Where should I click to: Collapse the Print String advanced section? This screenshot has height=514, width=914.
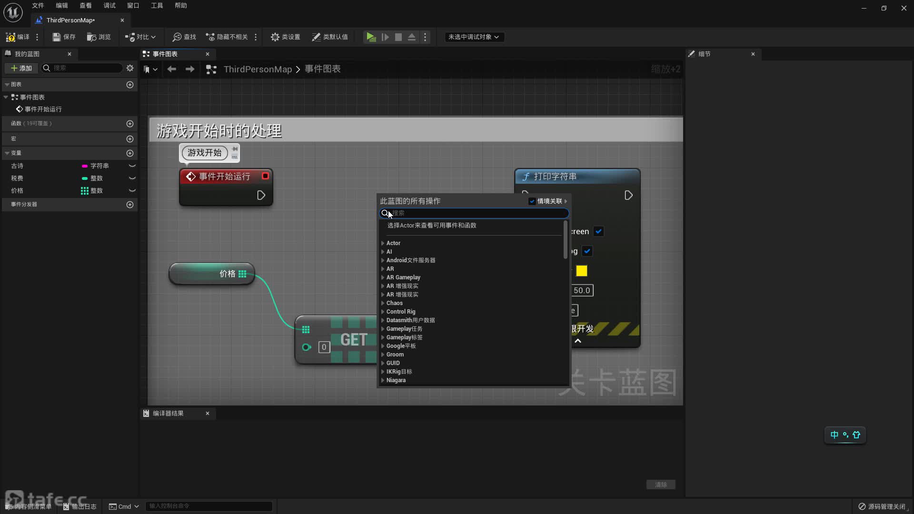click(578, 341)
